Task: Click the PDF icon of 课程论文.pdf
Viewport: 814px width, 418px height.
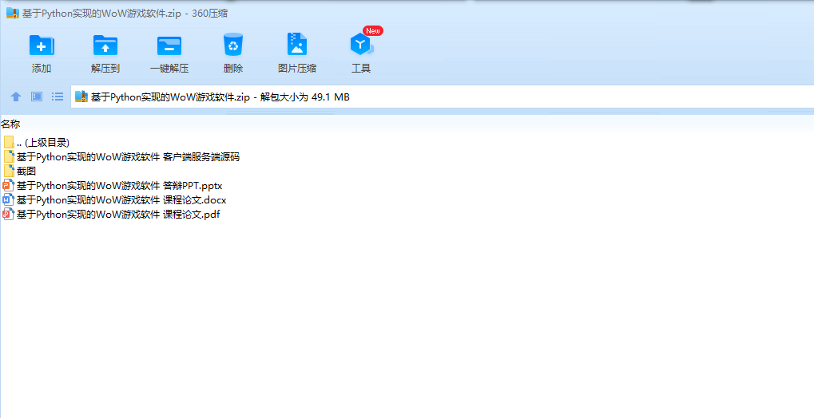Action: coord(8,215)
